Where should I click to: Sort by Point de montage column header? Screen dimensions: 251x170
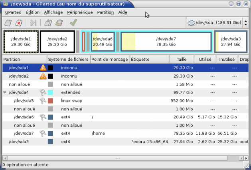[x=110, y=59]
